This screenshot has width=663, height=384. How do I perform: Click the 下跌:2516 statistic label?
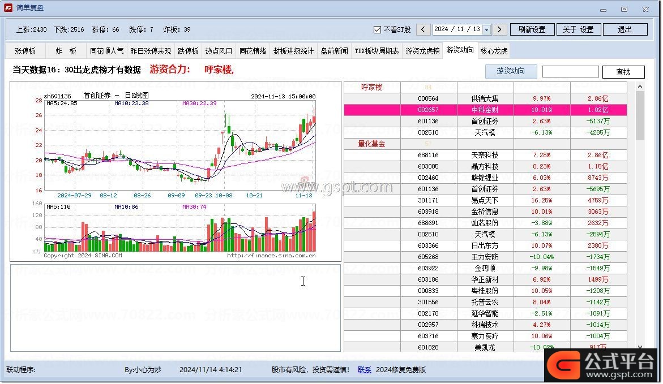69,29
